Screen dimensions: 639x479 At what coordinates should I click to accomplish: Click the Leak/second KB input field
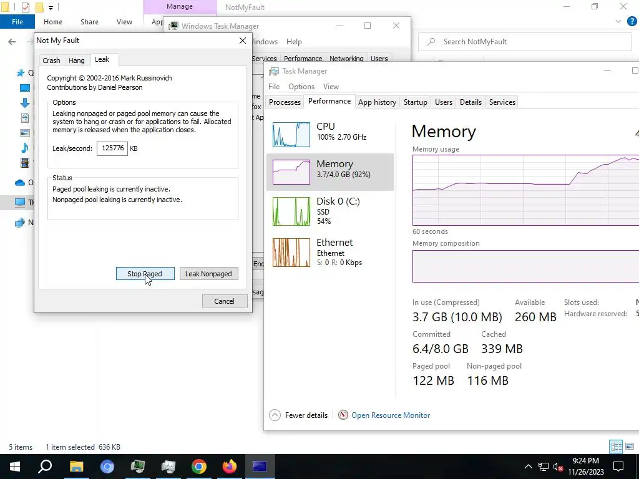tap(112, 148)
